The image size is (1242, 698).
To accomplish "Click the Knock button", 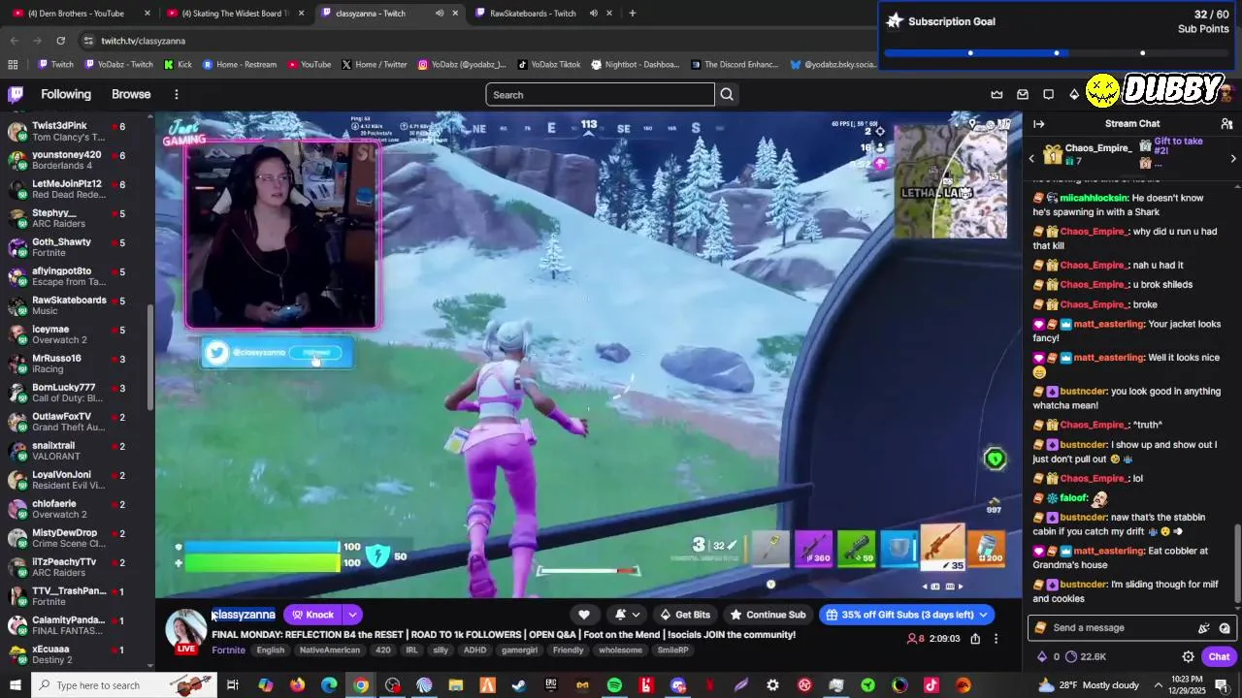I will click(312, 615).
